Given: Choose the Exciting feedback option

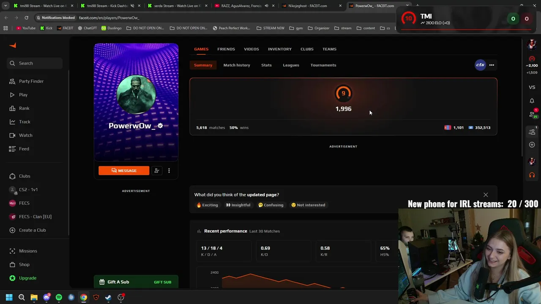Looking at the screenshot, I should point(207,205).
